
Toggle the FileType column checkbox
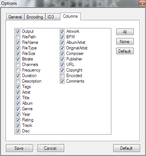pos(18,48)
